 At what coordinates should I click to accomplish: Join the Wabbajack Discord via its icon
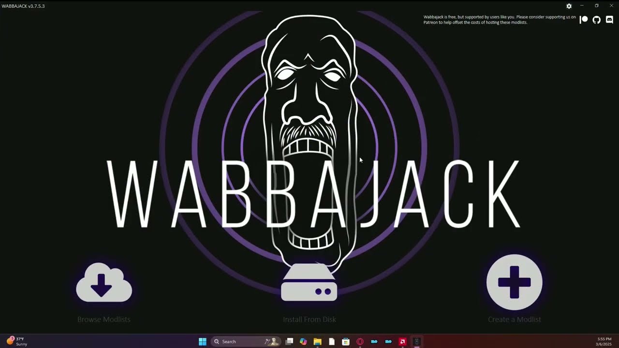609,20
